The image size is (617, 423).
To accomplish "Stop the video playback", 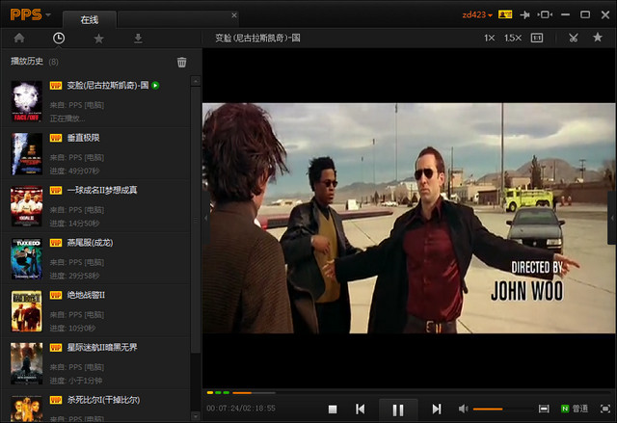I will [x=332, y=410].
